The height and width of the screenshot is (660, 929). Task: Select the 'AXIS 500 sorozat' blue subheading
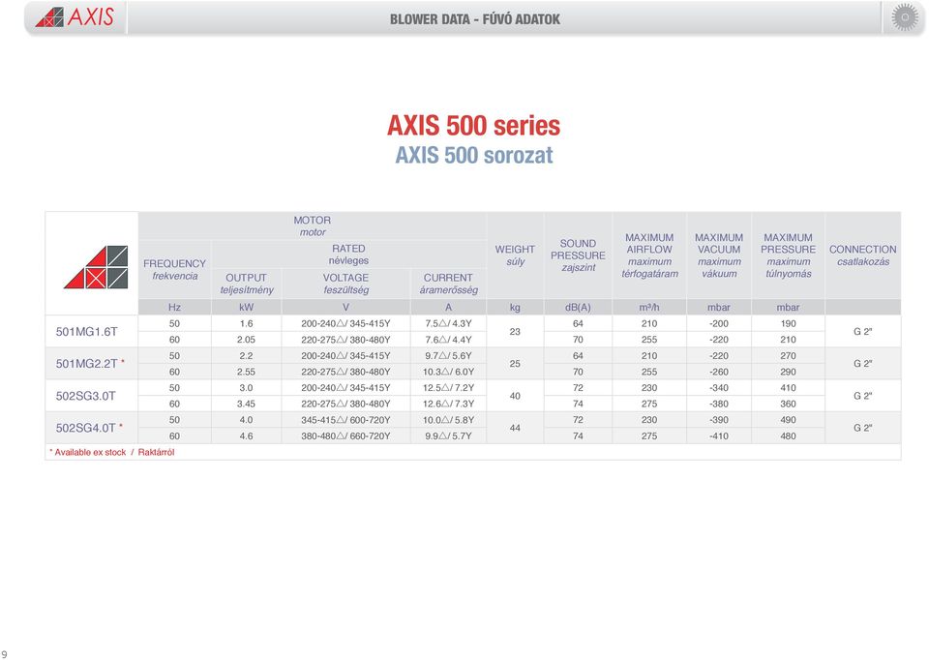click(x=474, y=155)
